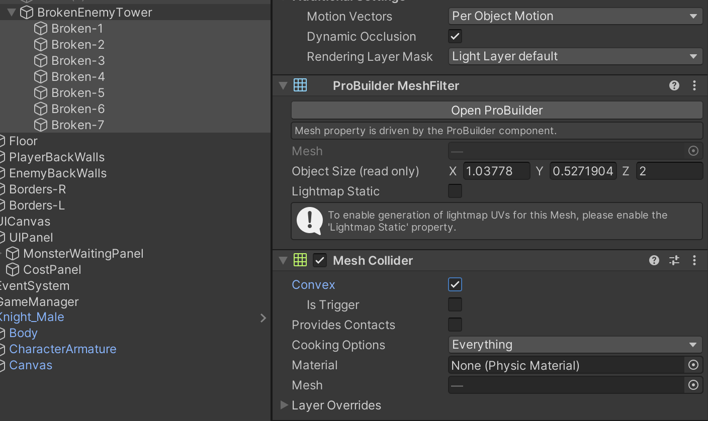Click MonsterWaitingPanel cube icon
708x421 pixels.
[x=13, y=254]
